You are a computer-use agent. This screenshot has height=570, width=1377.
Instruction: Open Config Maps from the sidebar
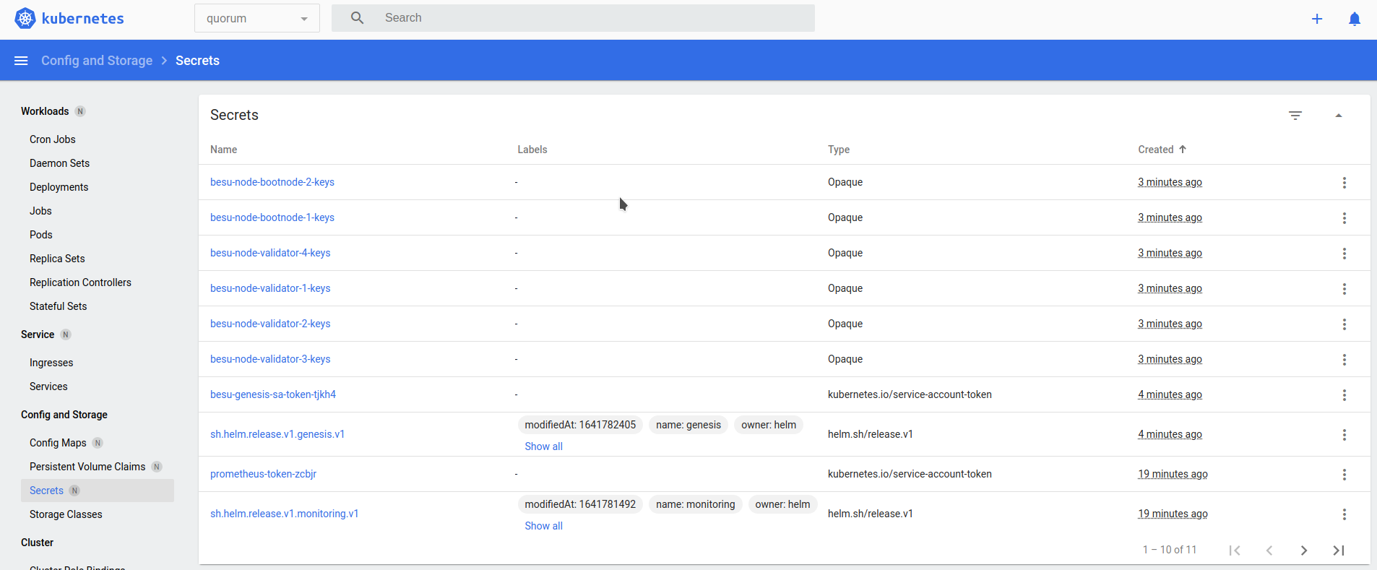coord(58,443)
